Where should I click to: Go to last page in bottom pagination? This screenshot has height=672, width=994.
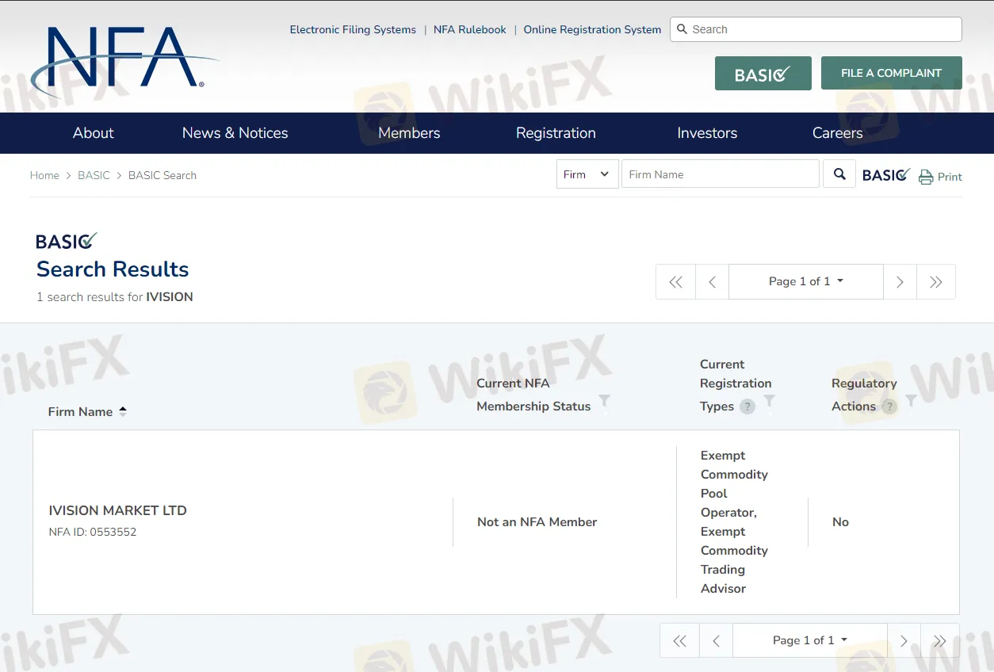tap(940, 640)
